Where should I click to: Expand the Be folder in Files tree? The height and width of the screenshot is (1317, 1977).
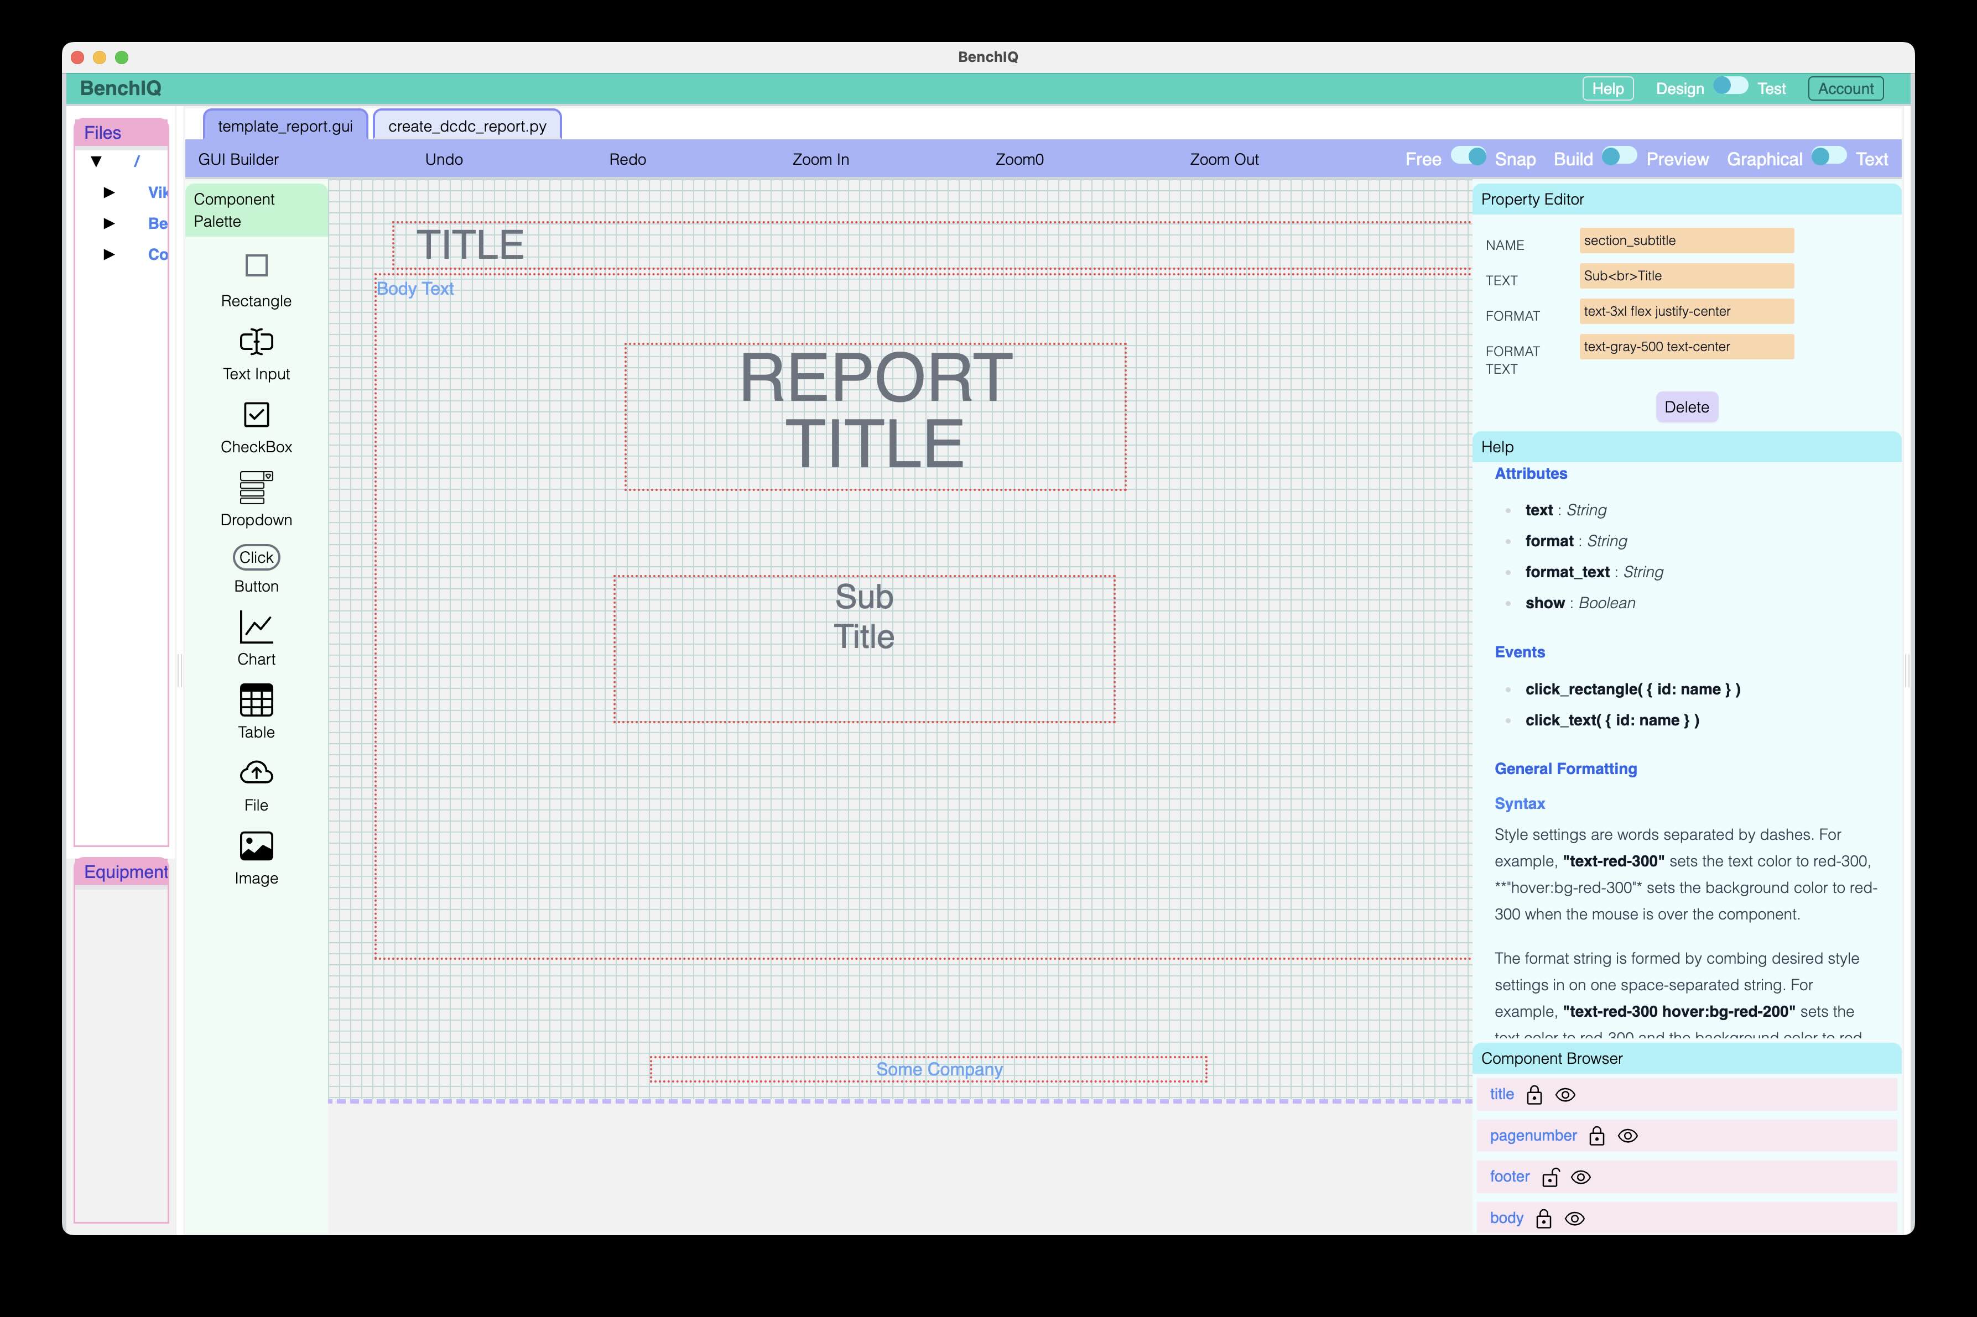(x=109, y=223)
